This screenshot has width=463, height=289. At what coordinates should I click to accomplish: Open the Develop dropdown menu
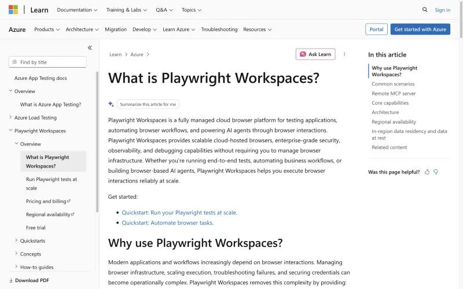click(144, 29)
